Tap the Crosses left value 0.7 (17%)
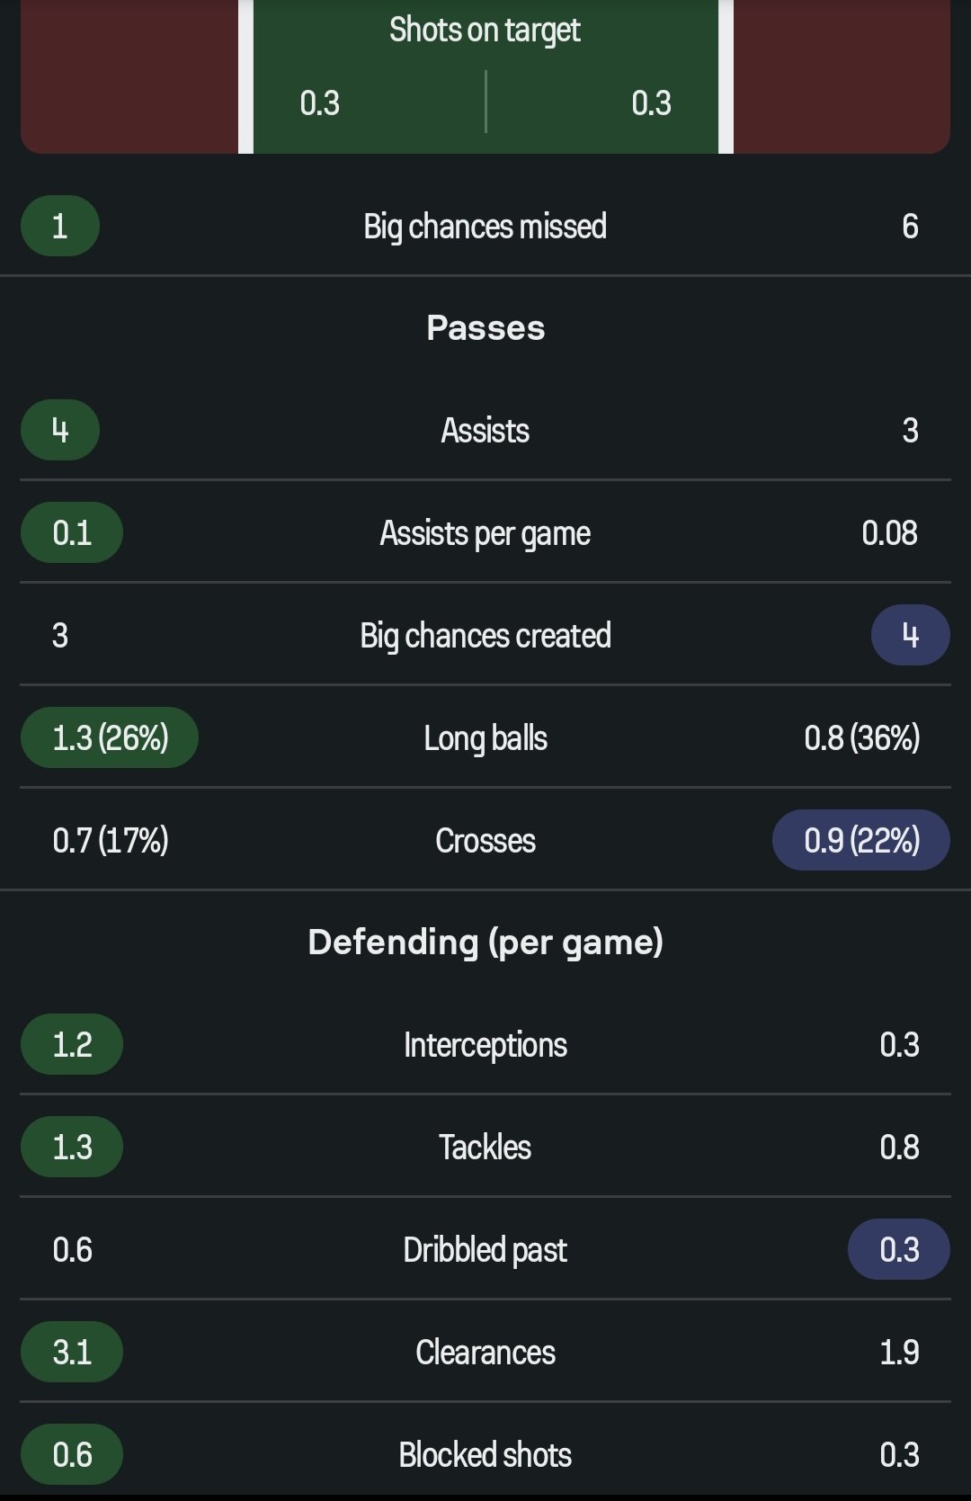 (111, 841)
